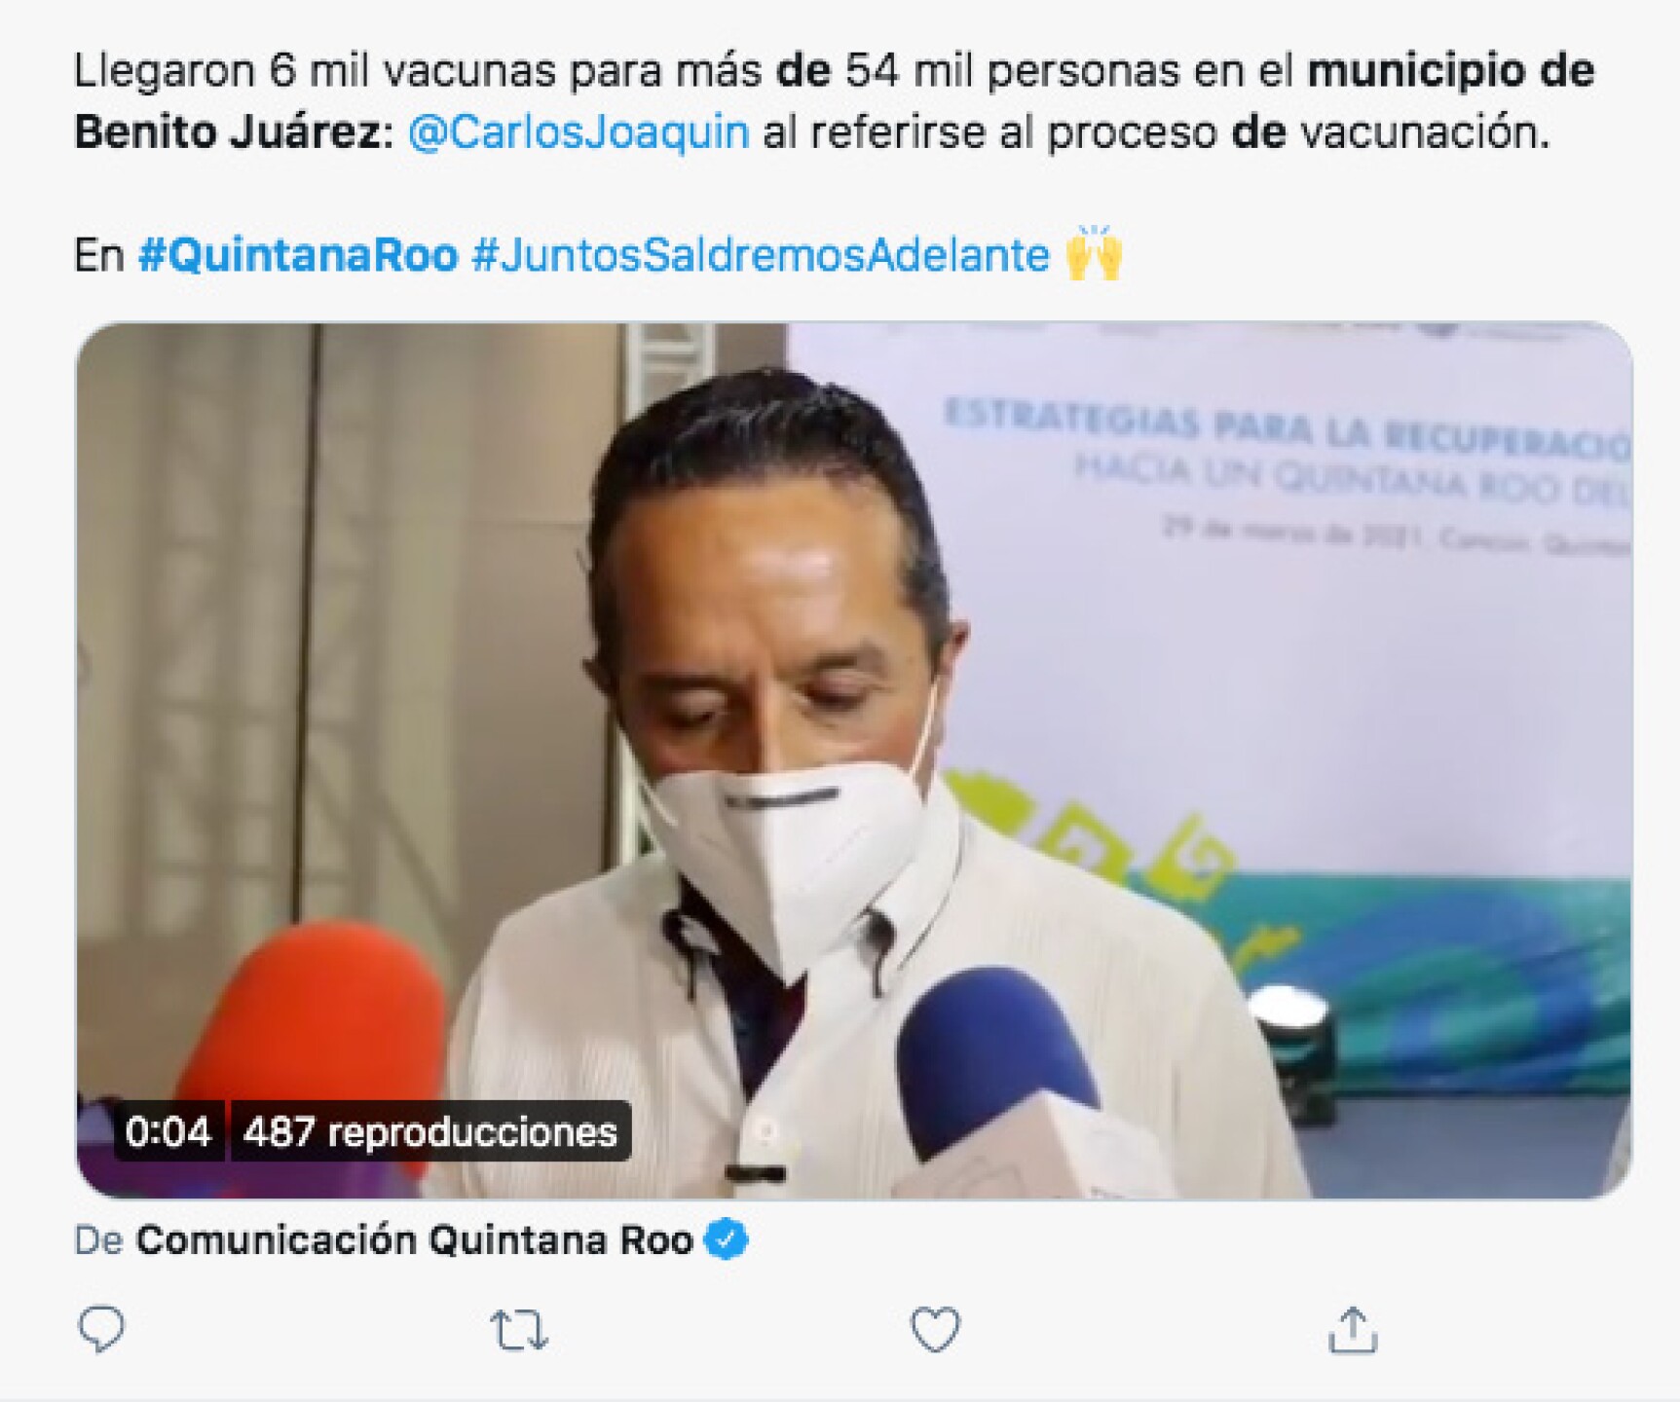Screen dimensions: 1680x1402
Task: Click the 'De' source label under video
Action: click(x=98, y=1240)
